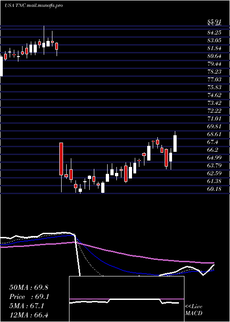Click the '50MA : 69.8' reading

[29, 287]
